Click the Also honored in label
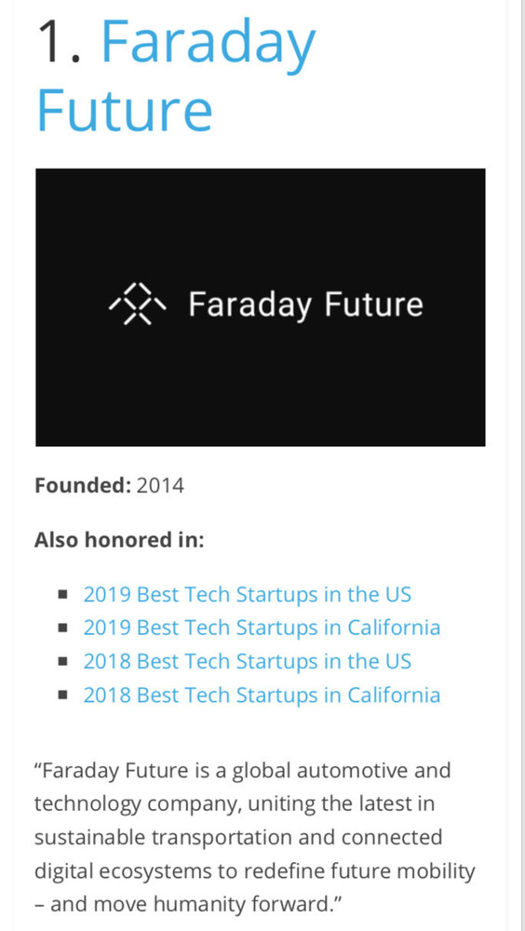Viewport: 525px width, 931px height. tap(119, 540)
